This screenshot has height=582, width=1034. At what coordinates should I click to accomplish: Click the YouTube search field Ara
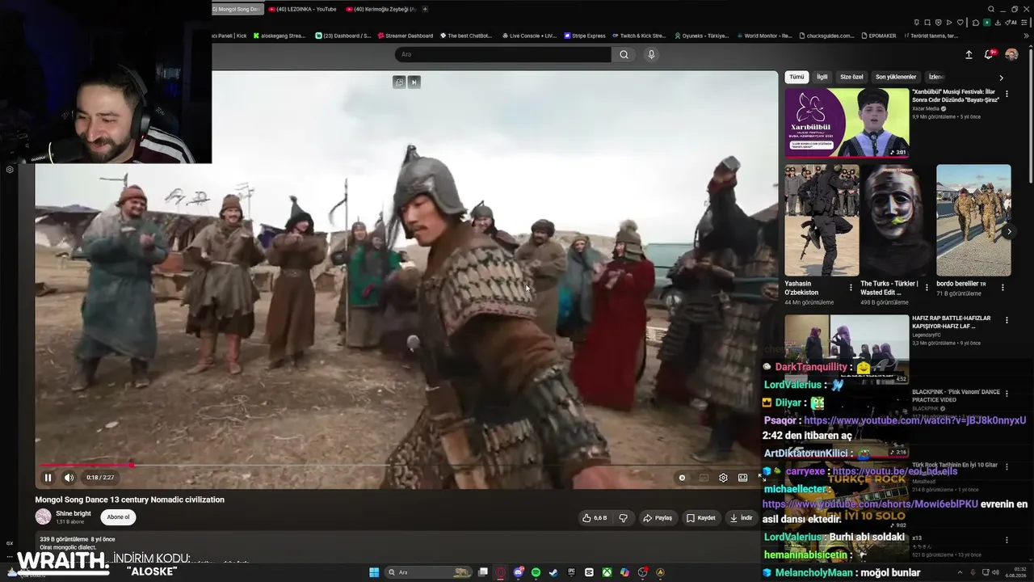tap(502, 54)
